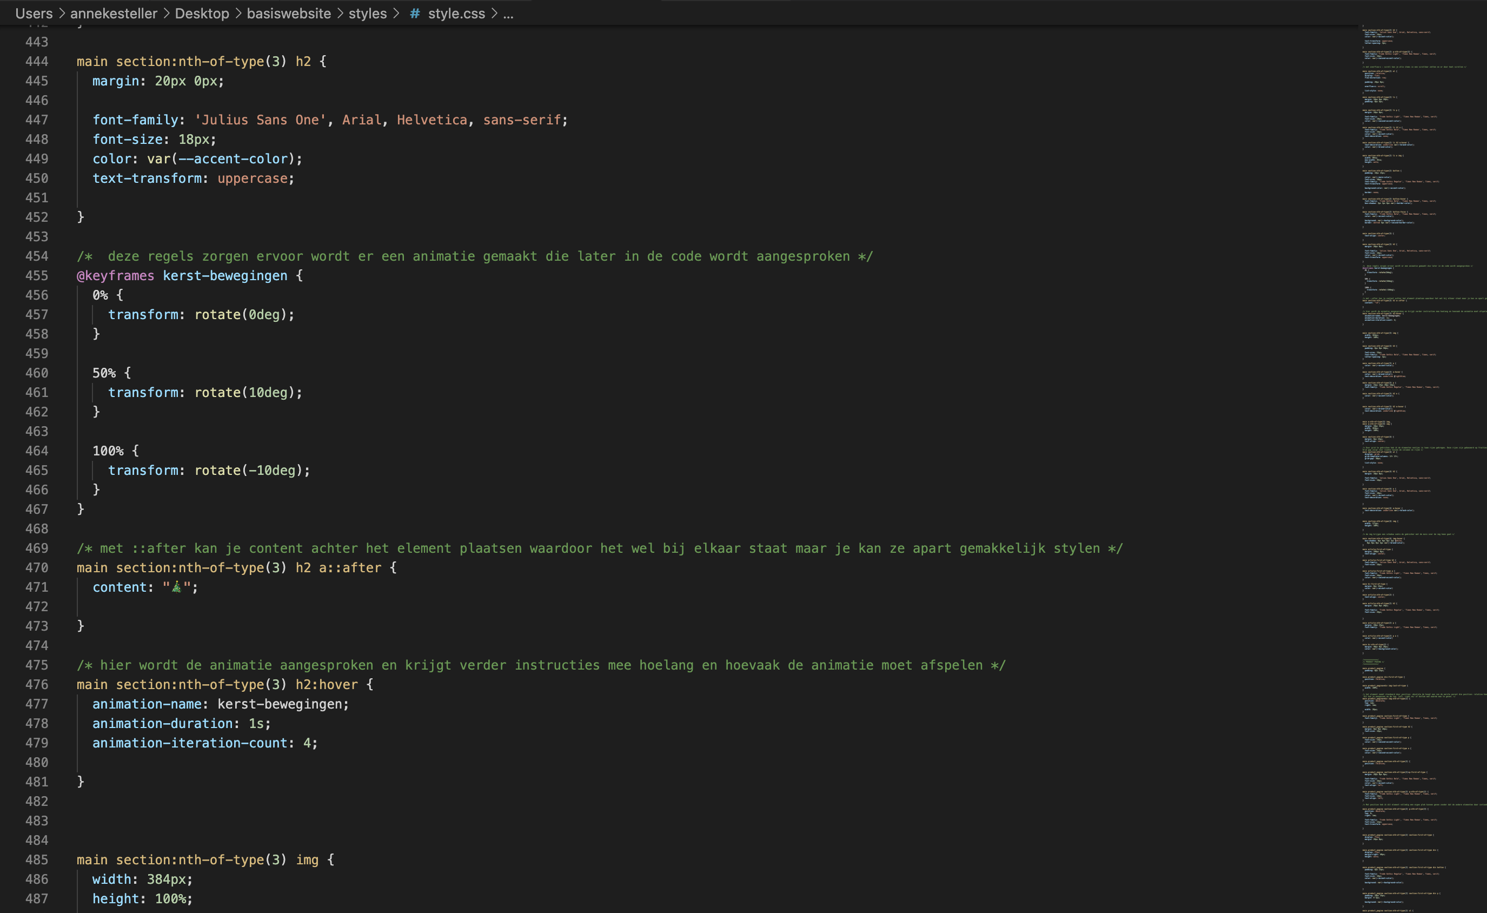Click the comment starting 'deze regels zorgen'
Screen dimensions: 1487x913
point(475,256)
